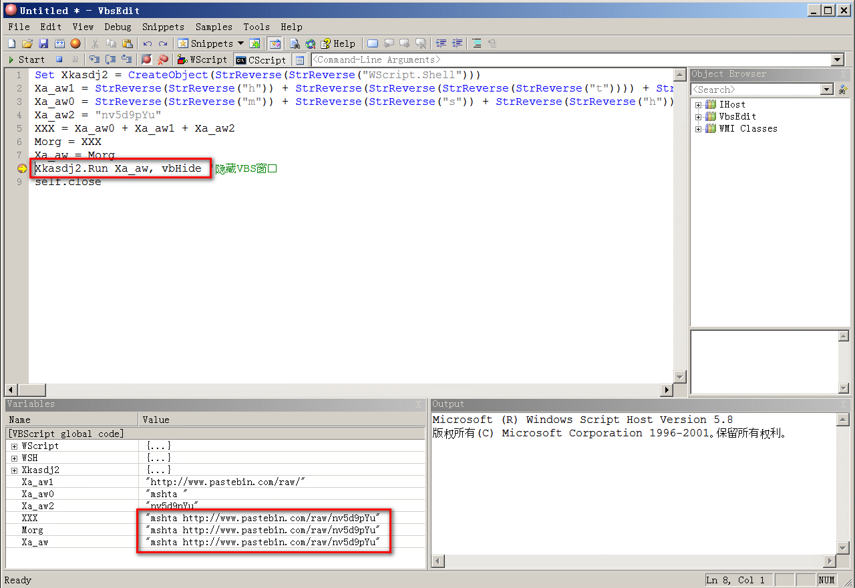Expand the WScript variable row
The height and width of the screenshot is (588, 855).
tap(14, 446)
